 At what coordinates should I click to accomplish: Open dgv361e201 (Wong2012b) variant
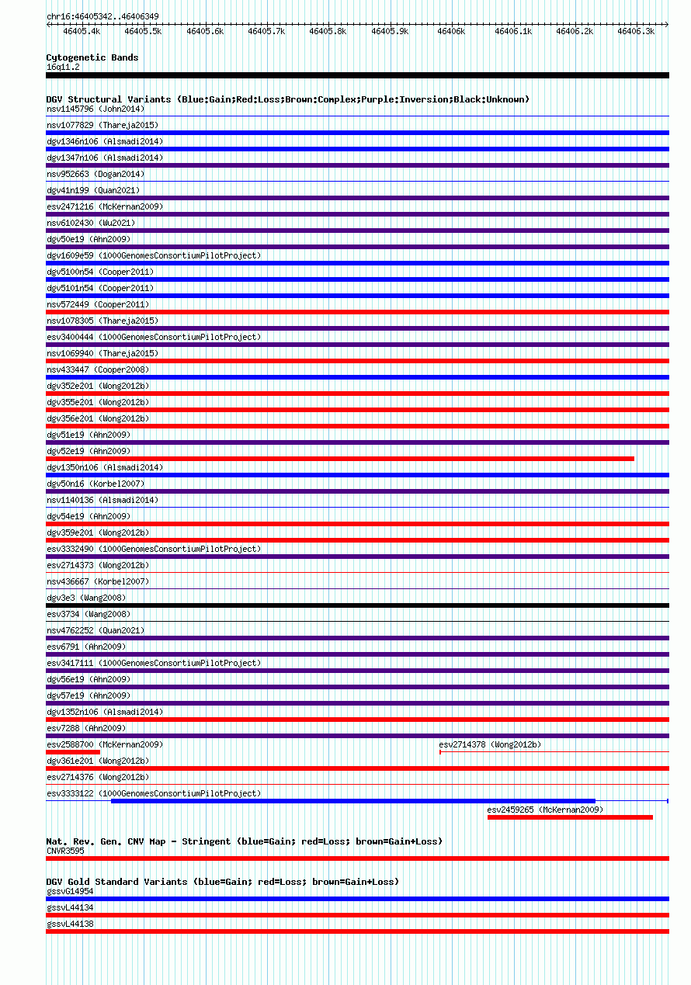pyautogui.click(x=98, y=761)
